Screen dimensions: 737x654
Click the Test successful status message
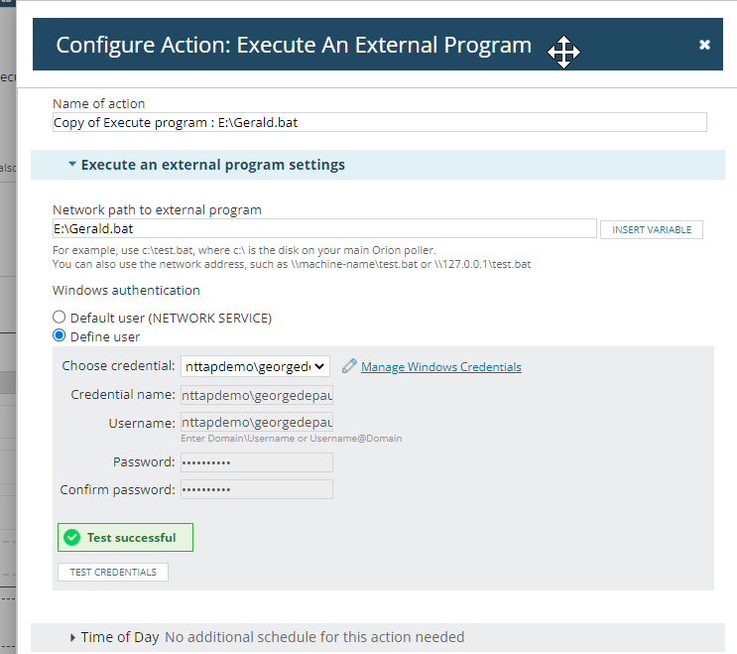pos(131,538)
